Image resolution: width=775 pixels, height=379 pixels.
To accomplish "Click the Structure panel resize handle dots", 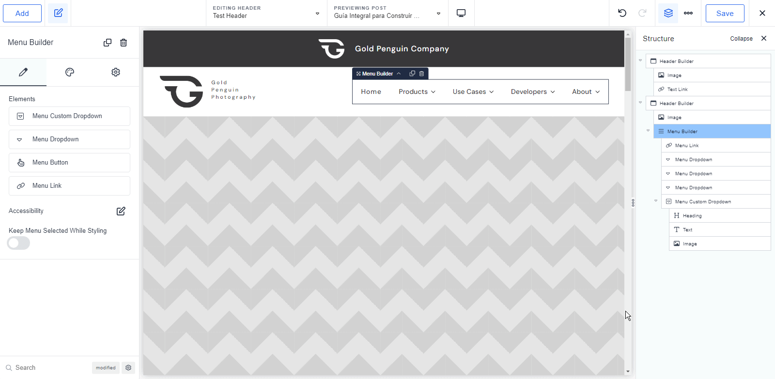I will (633, 203).
